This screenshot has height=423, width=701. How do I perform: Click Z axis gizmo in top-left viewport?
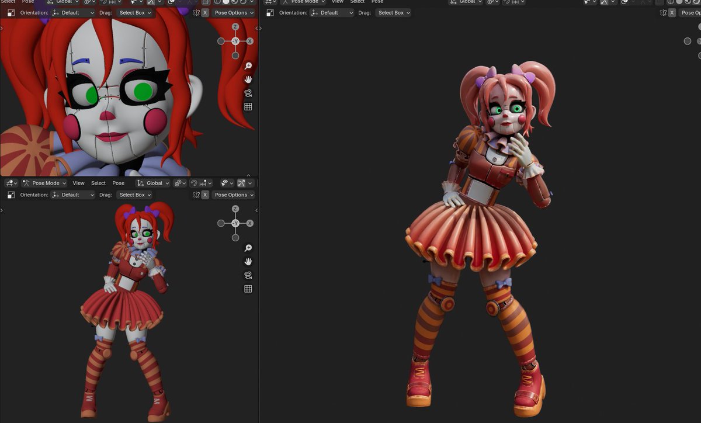tap(235, 27)
